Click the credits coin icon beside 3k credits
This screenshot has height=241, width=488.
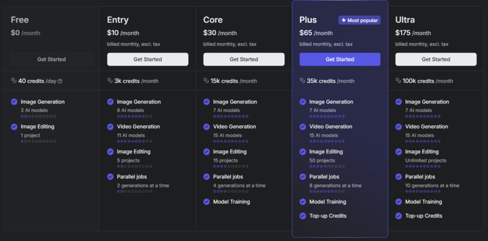110,80
